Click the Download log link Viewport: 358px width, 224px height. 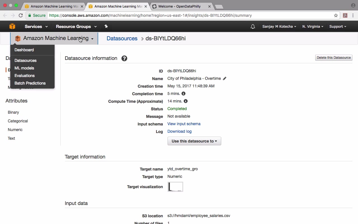(180, 131)
